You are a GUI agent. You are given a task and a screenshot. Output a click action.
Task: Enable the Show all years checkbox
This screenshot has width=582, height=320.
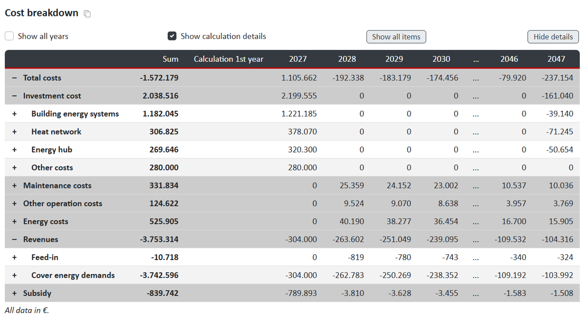click(x=9, y=36)
